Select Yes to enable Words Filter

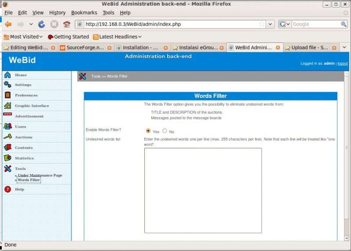click(148, 131)
